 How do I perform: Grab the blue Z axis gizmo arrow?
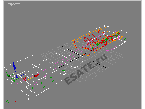pyautogui.click(x=15, y=66)
